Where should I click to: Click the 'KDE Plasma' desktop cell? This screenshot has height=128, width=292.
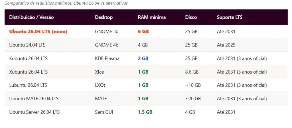pos(107,58)
